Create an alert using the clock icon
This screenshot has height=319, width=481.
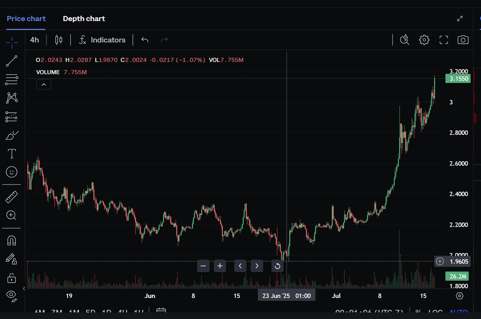404,40
